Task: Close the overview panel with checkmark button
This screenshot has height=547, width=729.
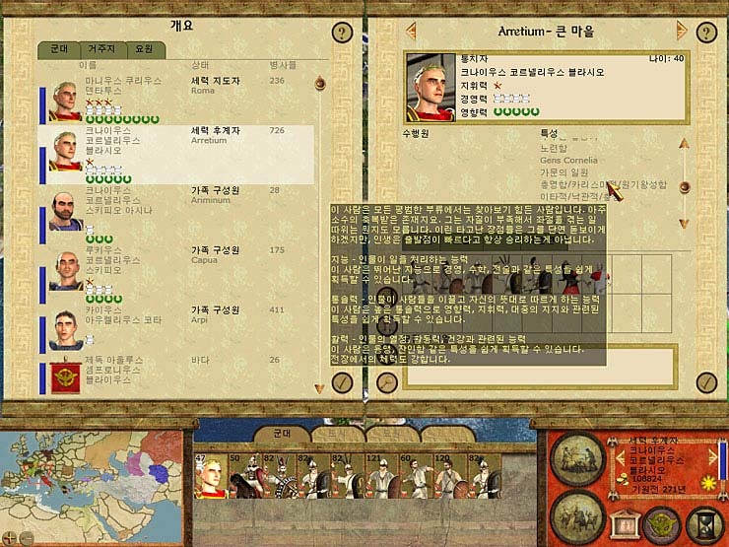Action: 342,382
